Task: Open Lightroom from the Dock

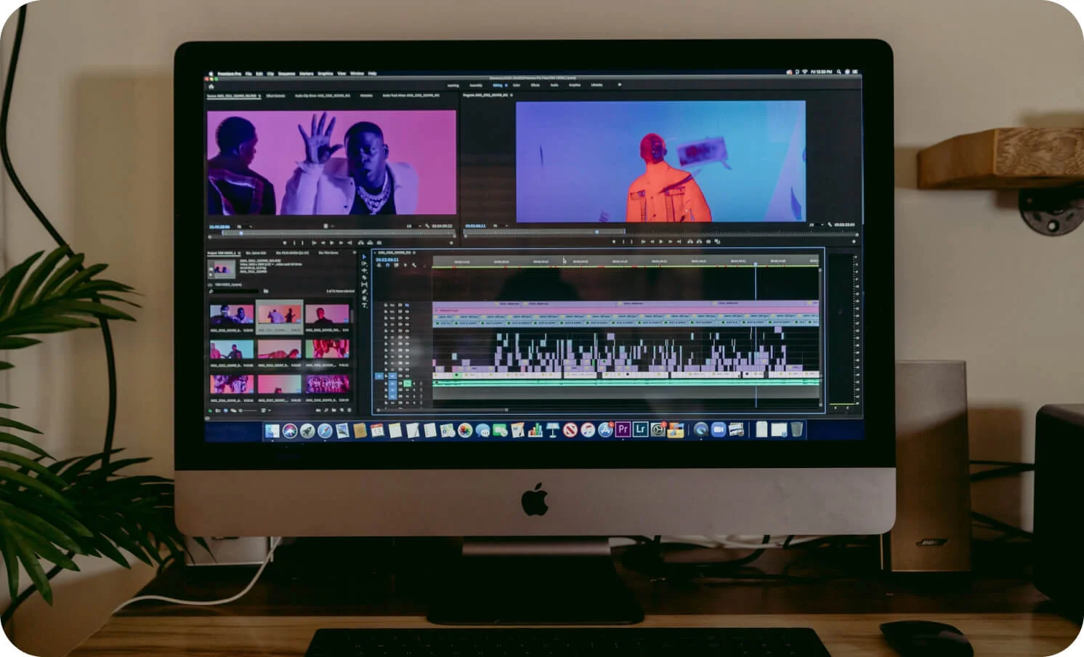Action: tap(640, 430)
